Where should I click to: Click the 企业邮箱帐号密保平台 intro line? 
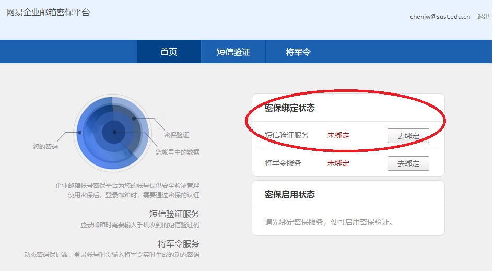(127, 186)
